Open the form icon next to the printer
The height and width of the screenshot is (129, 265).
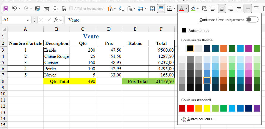click(x=46, y=9)
